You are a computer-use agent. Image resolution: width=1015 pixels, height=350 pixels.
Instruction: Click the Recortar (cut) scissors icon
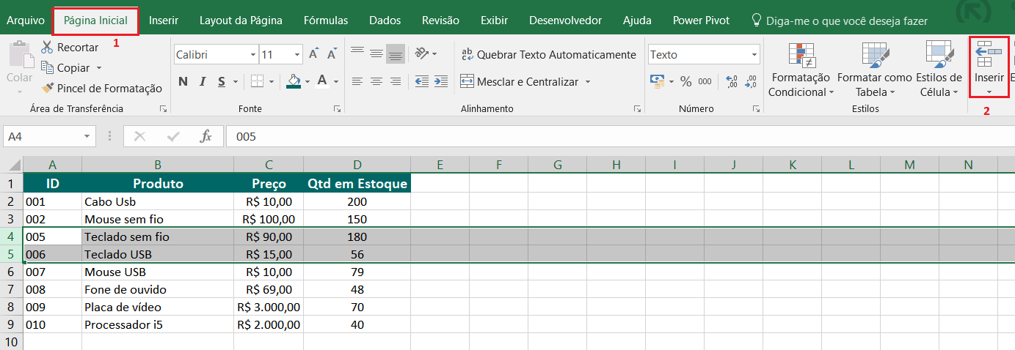tap(47, 48)
